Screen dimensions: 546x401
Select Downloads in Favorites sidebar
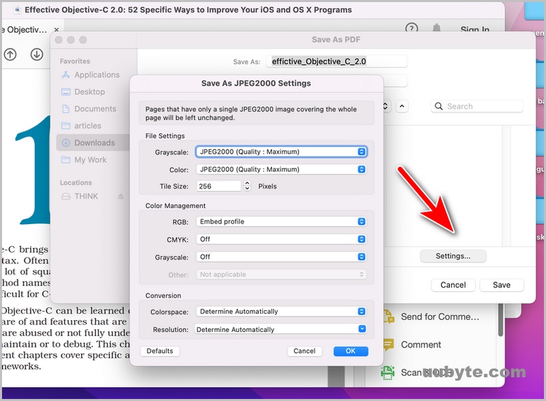(x=93, y=143)
